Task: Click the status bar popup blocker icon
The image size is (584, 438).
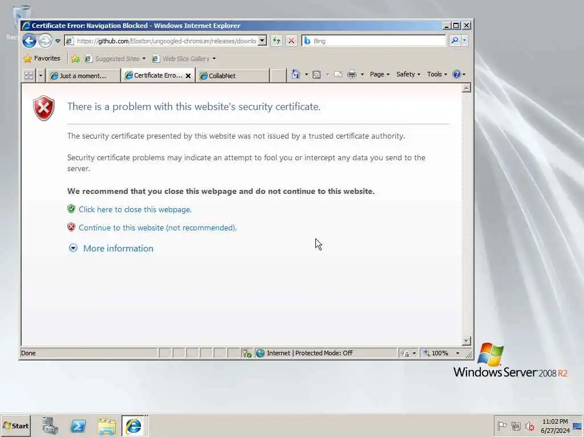Action: [247, 353]
